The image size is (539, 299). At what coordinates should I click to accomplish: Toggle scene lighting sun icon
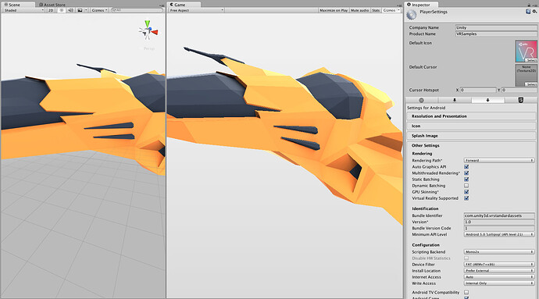click(62, 10)
